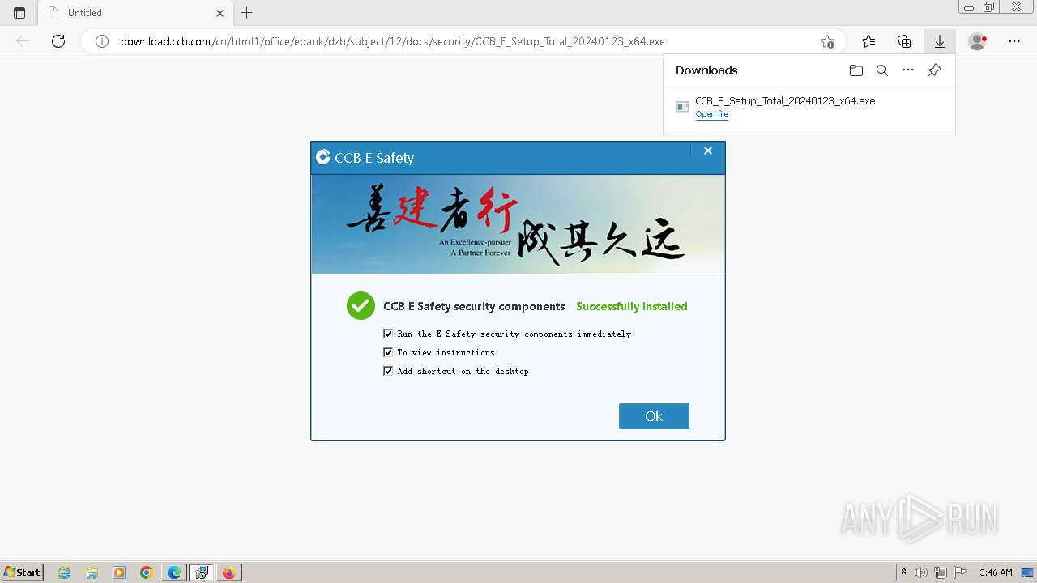Launch Chrome from taskbar
Viewport: 1037px width, 583px height.
click(x=147, y=572)
